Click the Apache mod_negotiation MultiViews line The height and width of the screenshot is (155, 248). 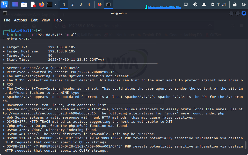123,111
